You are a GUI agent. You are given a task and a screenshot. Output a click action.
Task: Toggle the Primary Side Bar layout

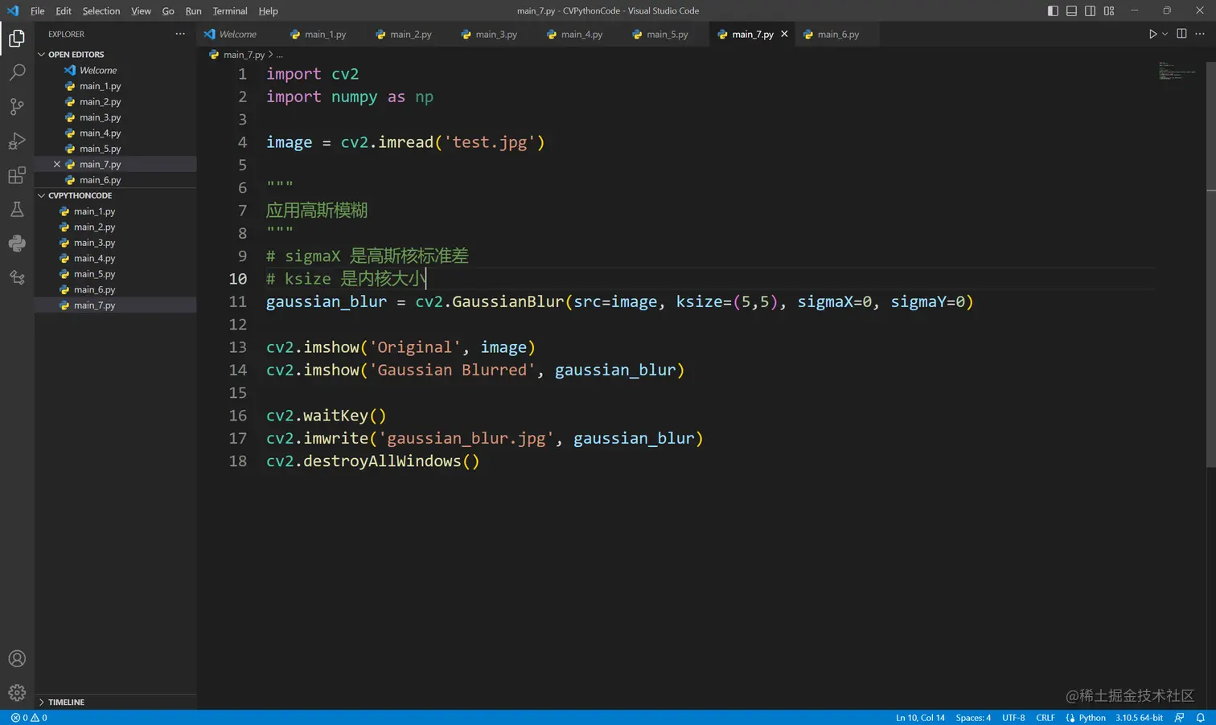pyautogui.click(x=1053, y=10)
